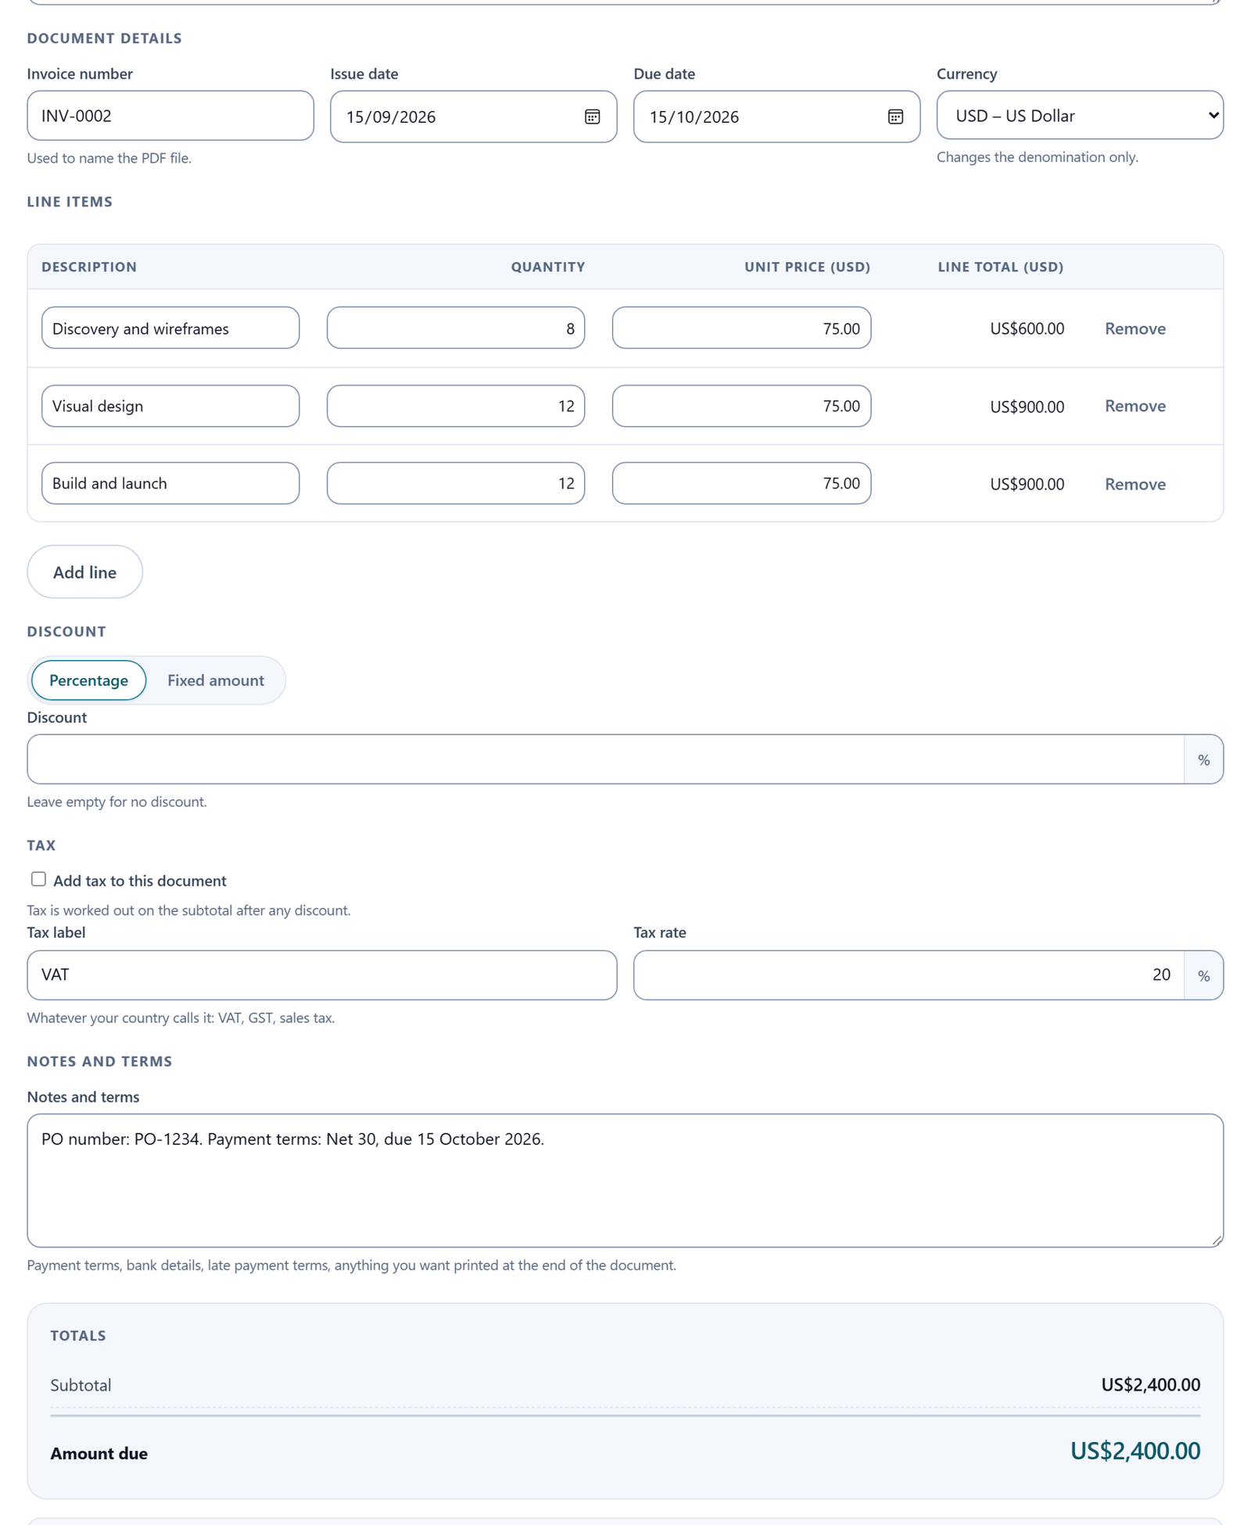Click the UNIT PRICE (USD) column header

(807, 267)
